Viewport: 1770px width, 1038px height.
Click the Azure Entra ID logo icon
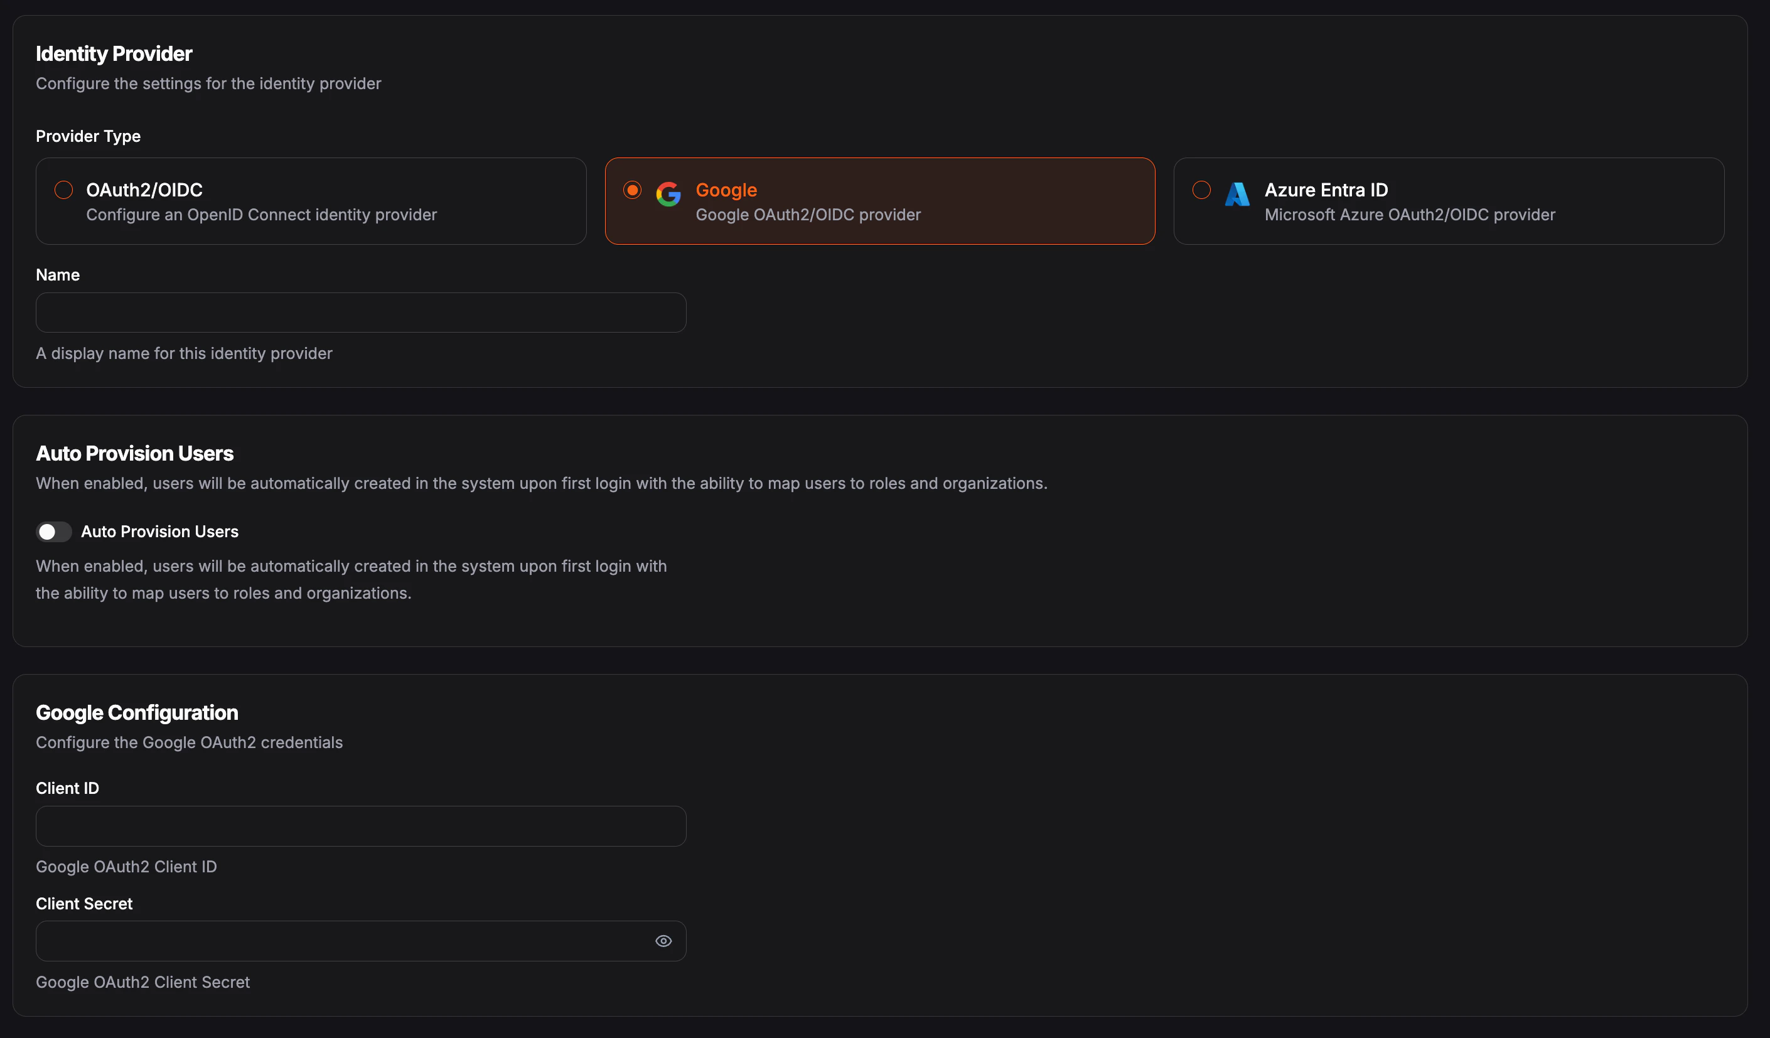[x=1236, y=194]
